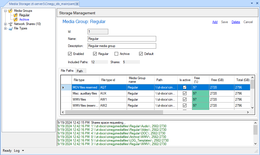Click the resize grip in status bar
The height and width of the screenshot is (155, 260).
(256, 151)
